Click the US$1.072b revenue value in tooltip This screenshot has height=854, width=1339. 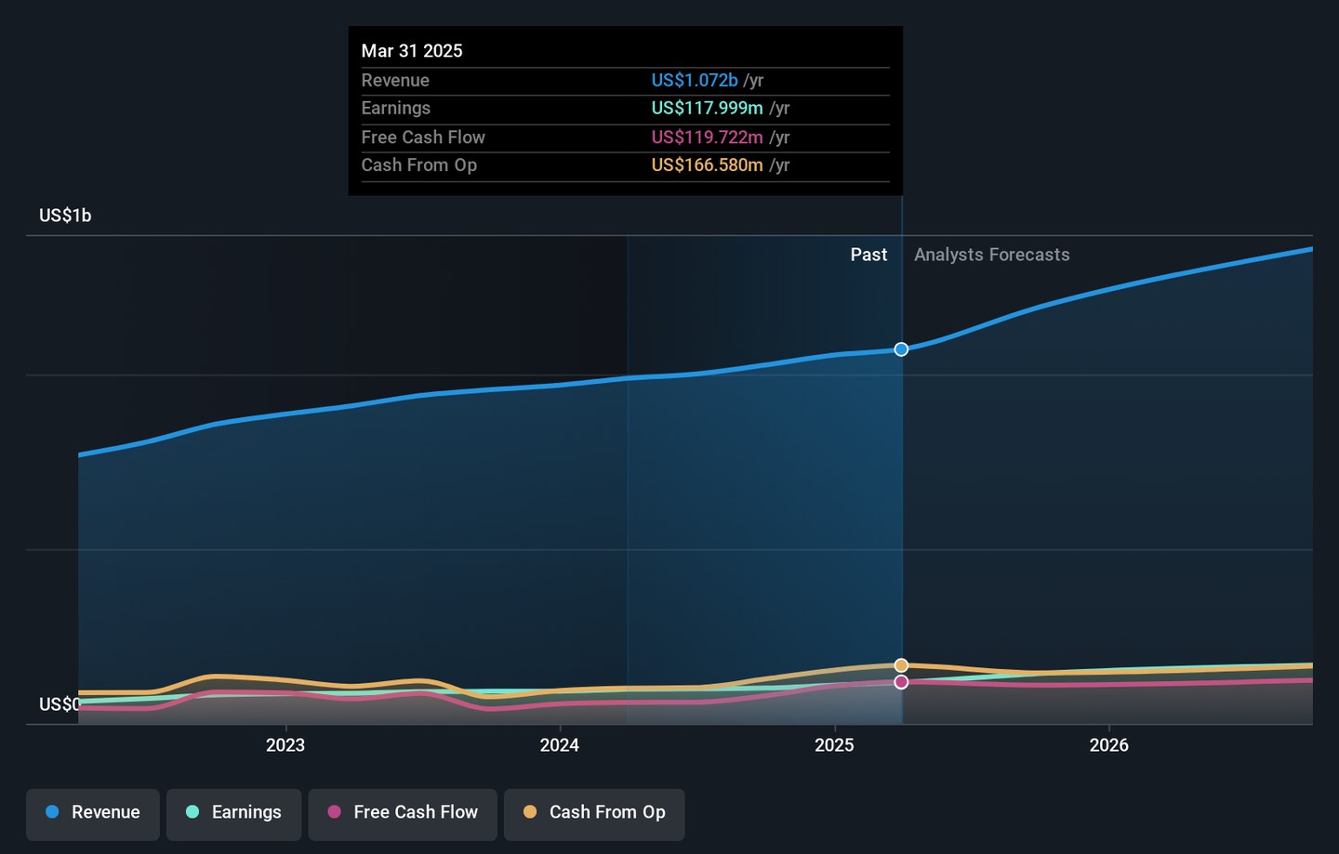(695, 81)
